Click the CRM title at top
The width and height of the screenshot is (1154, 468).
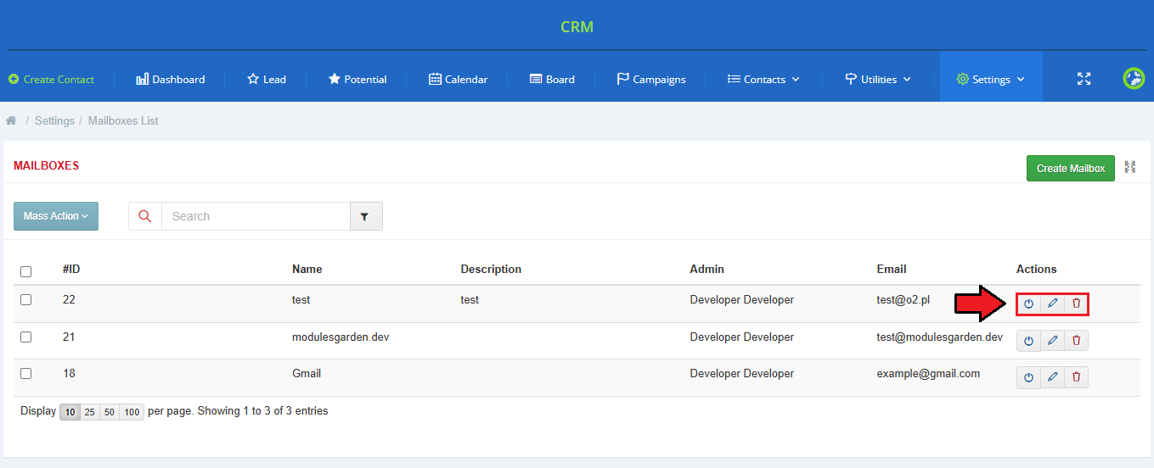(577, 27)
